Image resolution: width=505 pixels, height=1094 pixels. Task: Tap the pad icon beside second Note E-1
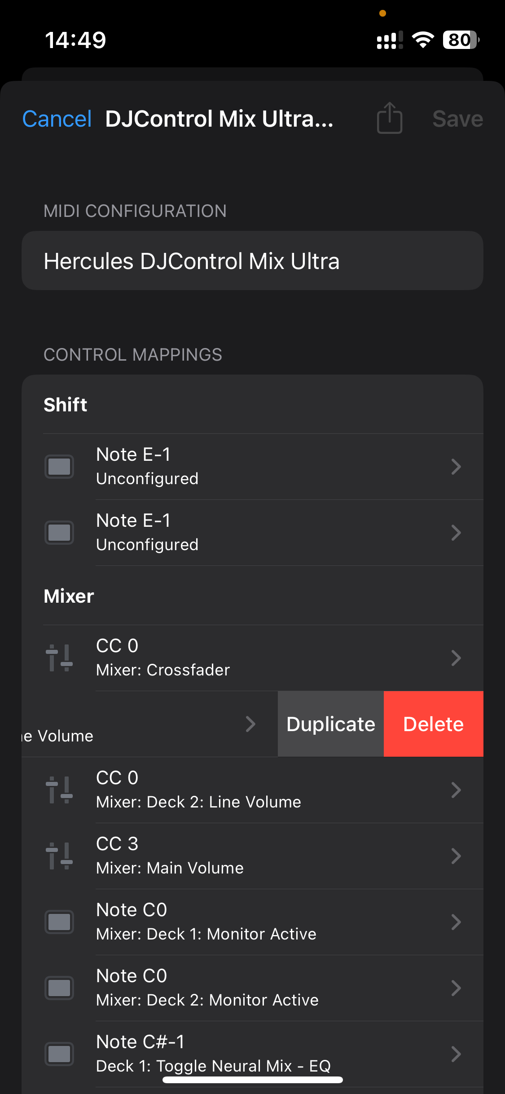coord(59,532)
